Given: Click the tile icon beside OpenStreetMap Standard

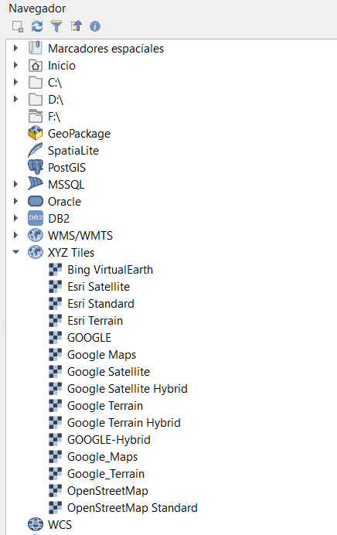Looking at the screenshot, I should pos(55,508).
